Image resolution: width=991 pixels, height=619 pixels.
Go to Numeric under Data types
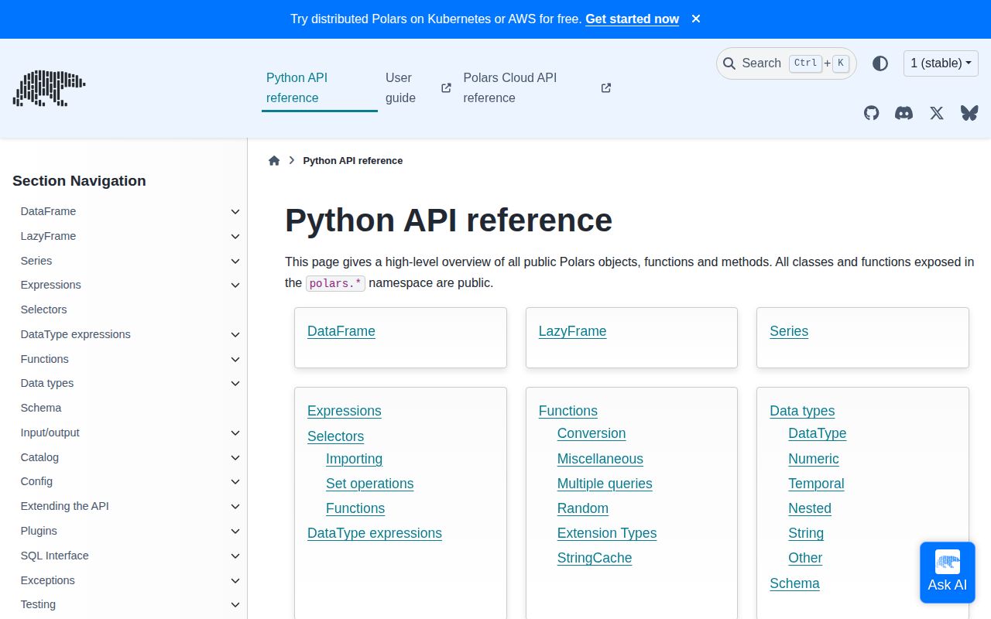coord(814,459)
